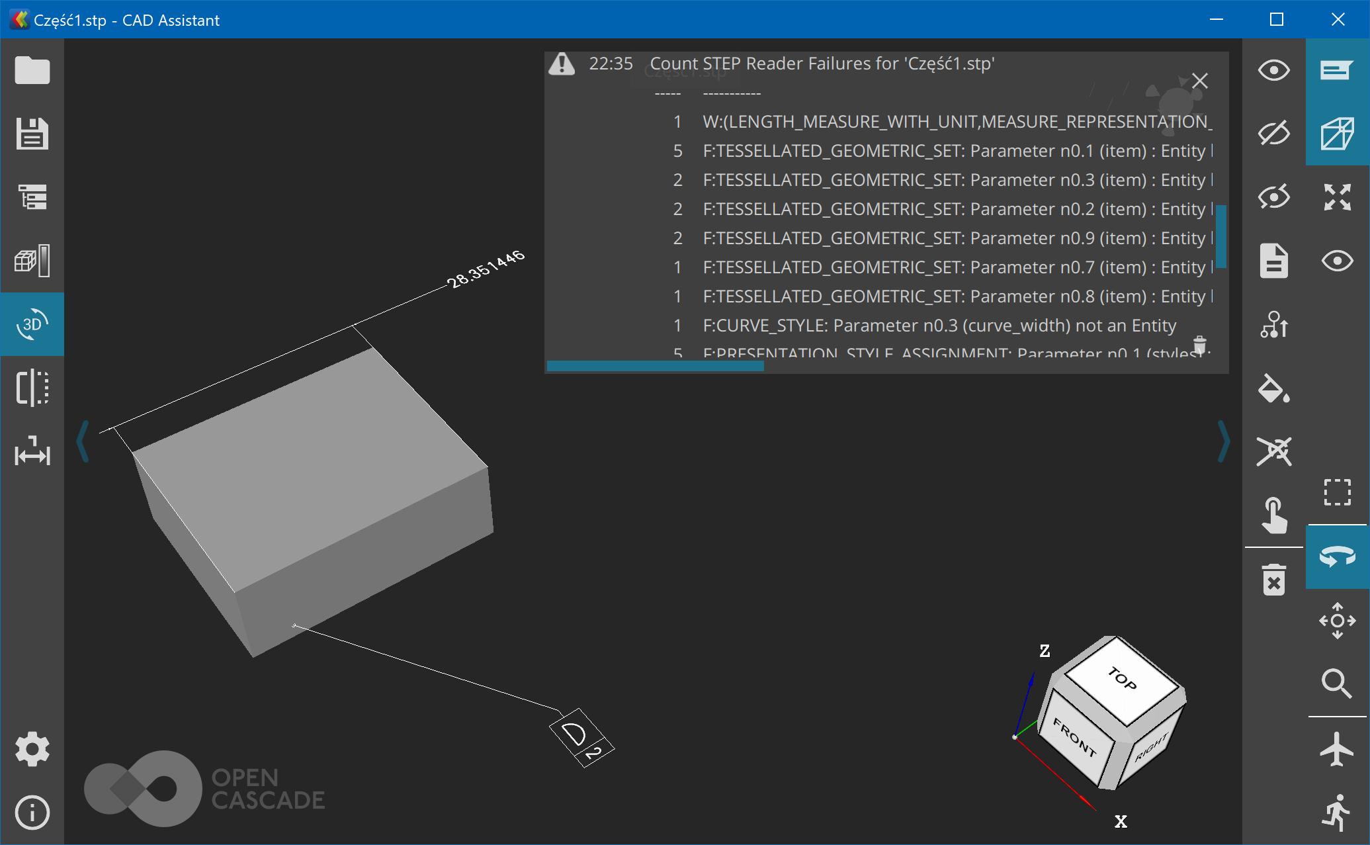Click FRONT face of view cube
1370x845 pixels.
click(x=1075, y=737)
